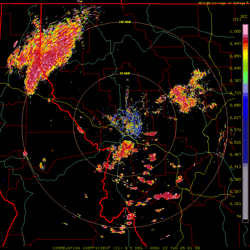Click the 0.413 scale value
Viewport: 250px width, 250px height.
[x=235, y=167]
